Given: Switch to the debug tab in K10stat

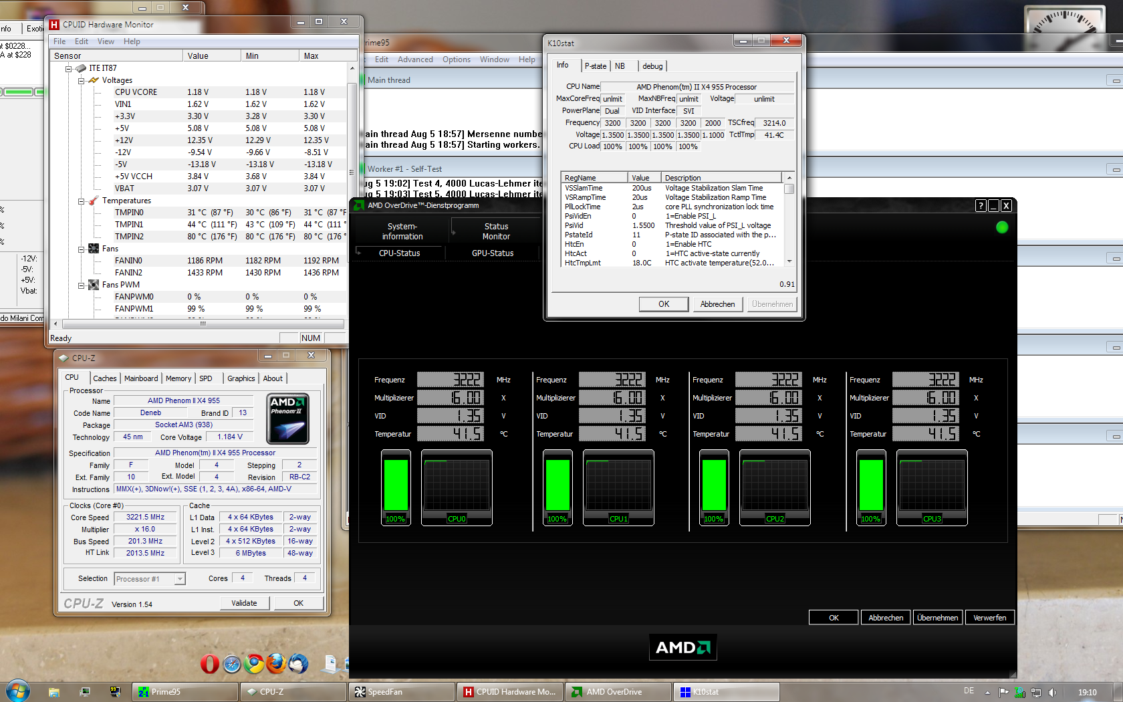Looking at the screenshot, I should point(652,66).
